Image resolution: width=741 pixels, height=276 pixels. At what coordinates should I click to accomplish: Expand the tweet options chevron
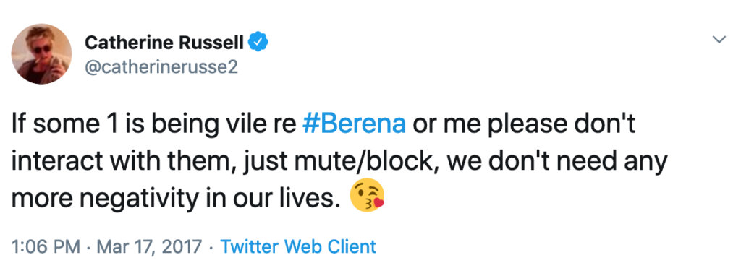tap(719, 40)
